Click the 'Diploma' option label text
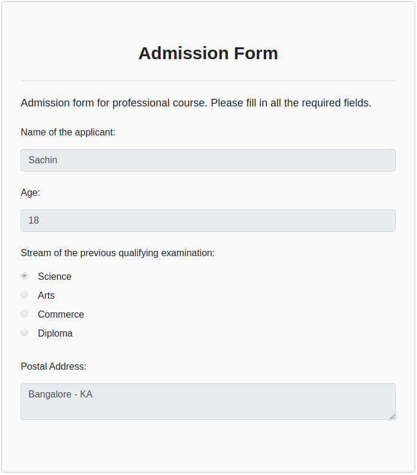 click(55, 333)
